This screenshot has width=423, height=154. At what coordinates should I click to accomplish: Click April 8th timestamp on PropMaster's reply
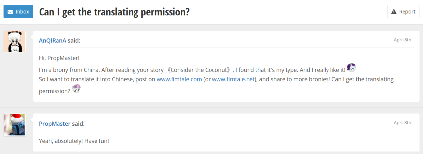(x=402, y=123)
